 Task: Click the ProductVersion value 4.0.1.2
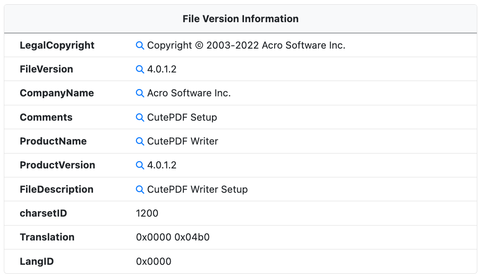pyautogui.click(x=162, y=165)
